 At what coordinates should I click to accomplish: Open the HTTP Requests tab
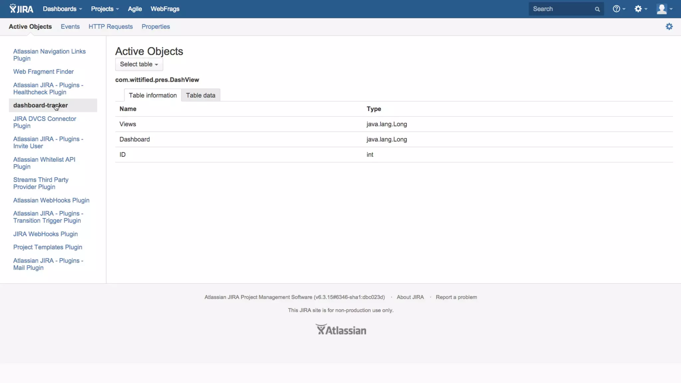pyautogui.click(x=110, y=27)
